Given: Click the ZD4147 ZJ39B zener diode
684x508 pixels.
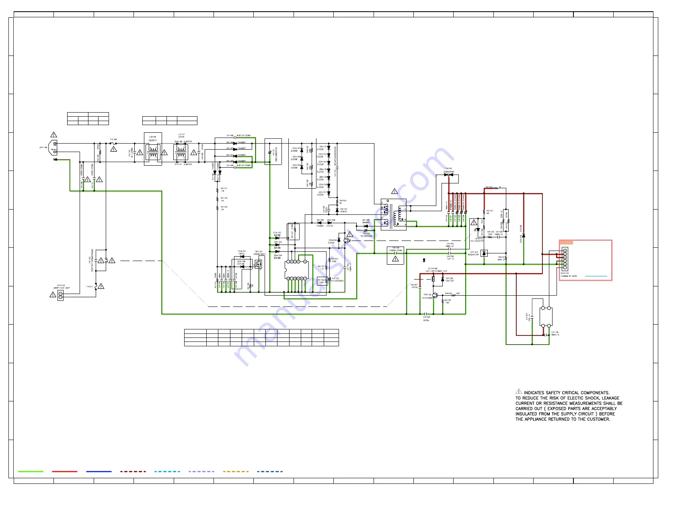Looking at the screenshot, I should coord(302,150).
